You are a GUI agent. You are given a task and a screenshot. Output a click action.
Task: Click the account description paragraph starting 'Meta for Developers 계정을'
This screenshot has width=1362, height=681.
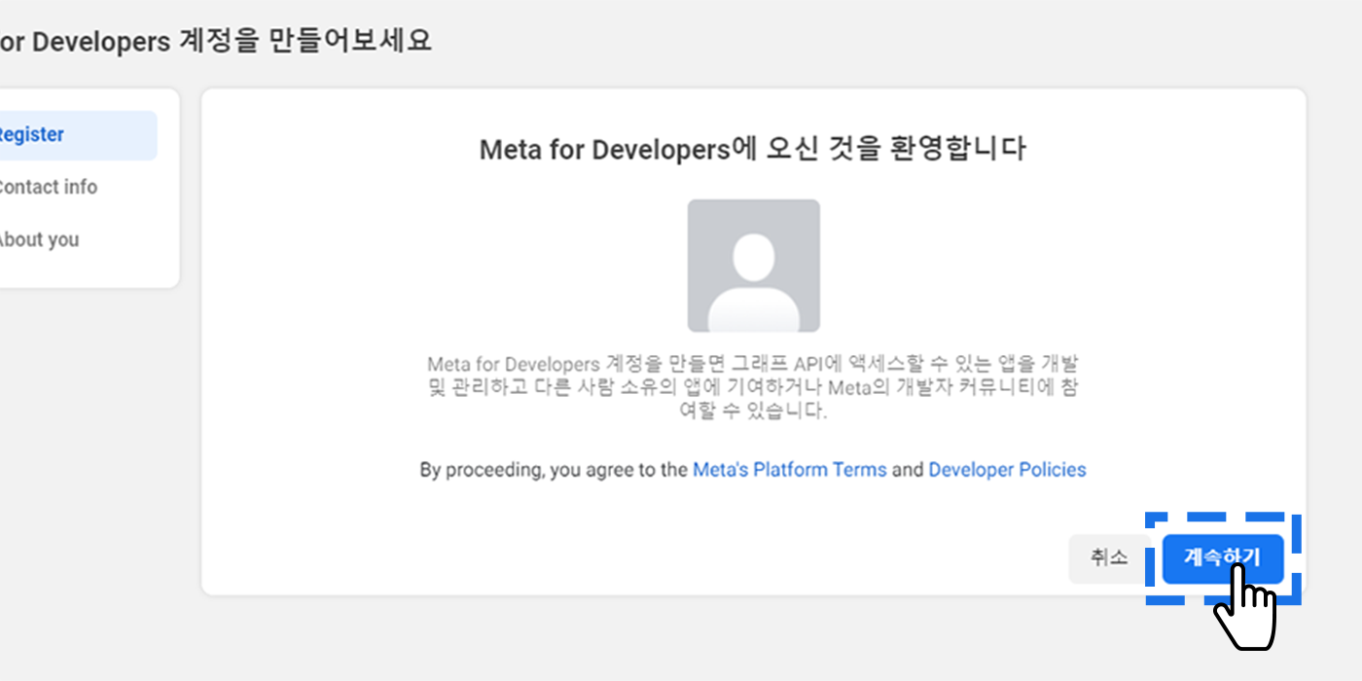click(x=753, y=387)
